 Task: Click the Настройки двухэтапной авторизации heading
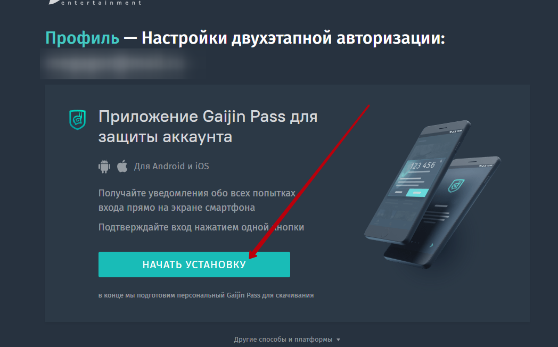point(293,38)
